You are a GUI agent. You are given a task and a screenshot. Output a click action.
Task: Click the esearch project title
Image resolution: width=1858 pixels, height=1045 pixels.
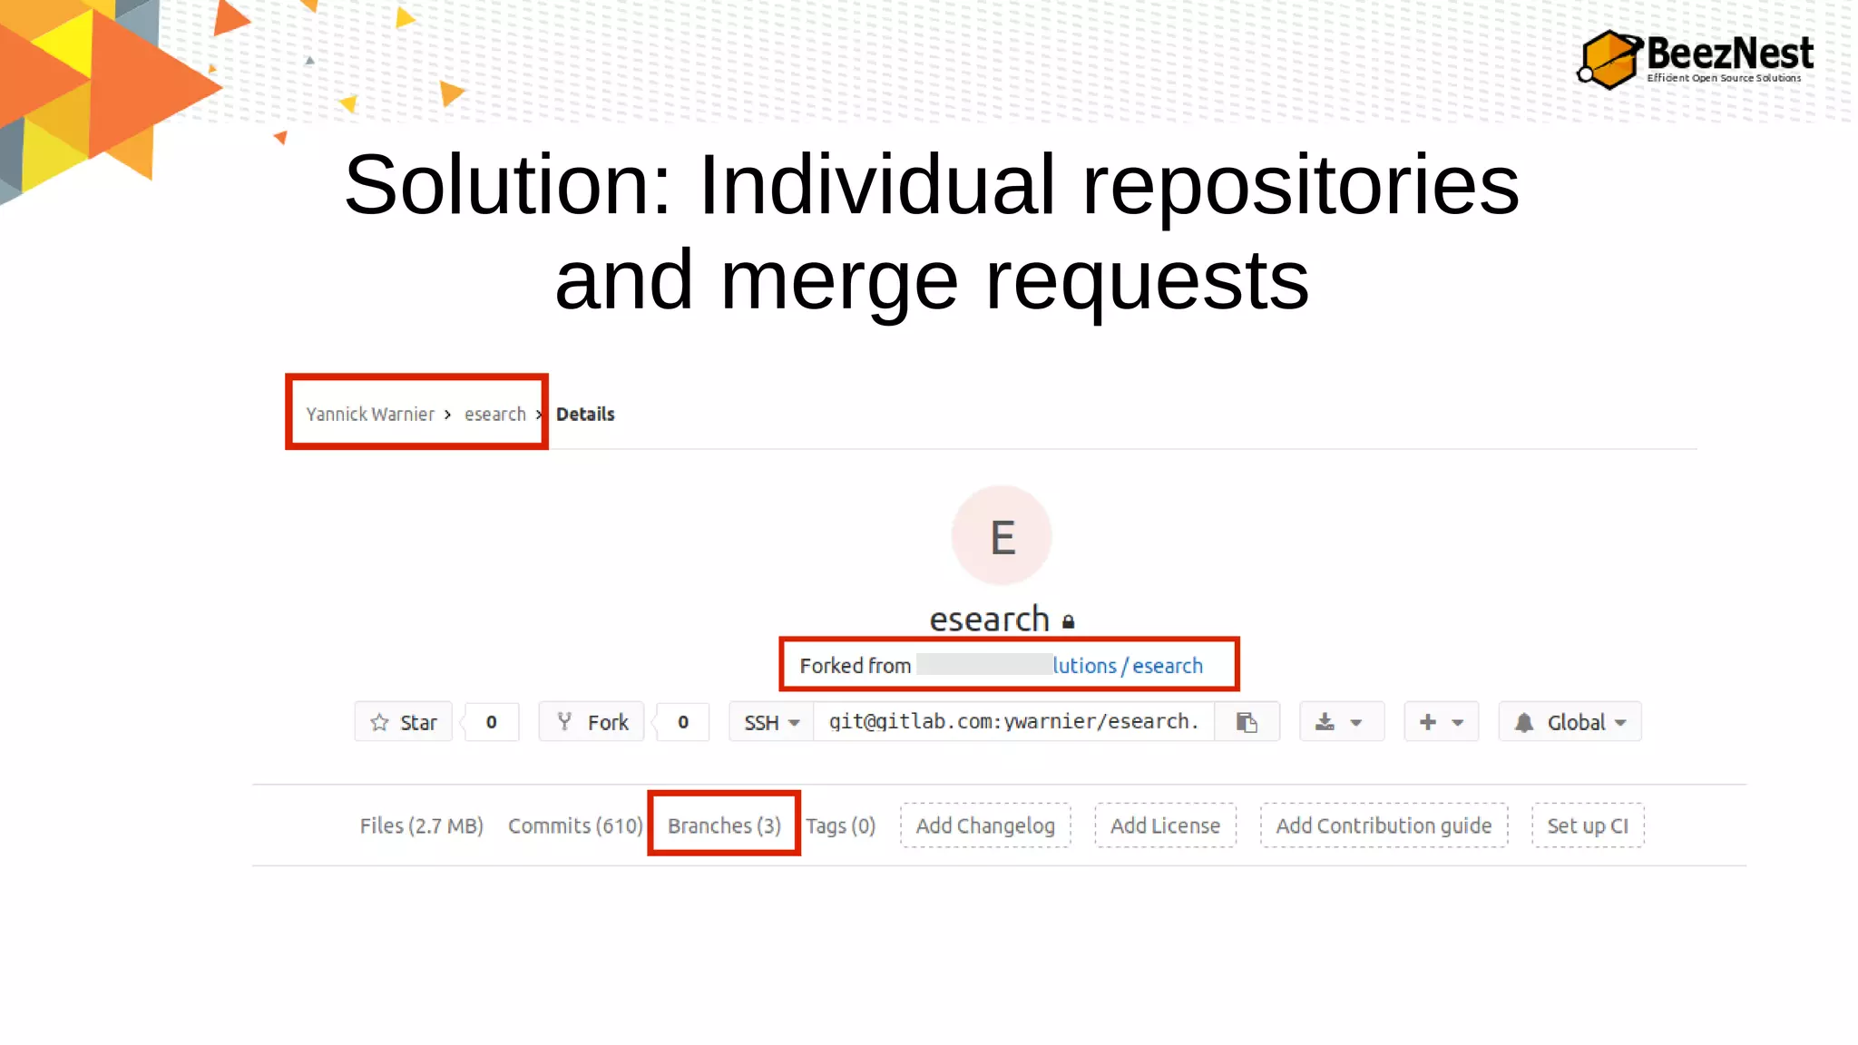coord(990,620)
